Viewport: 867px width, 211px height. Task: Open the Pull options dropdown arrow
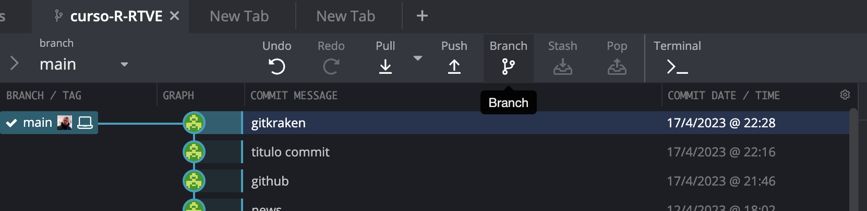click(x=417, y=58)
